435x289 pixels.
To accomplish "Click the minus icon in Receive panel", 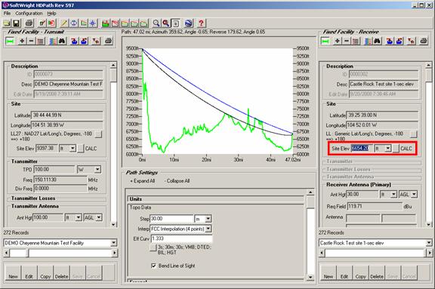I will click(347, 42).
